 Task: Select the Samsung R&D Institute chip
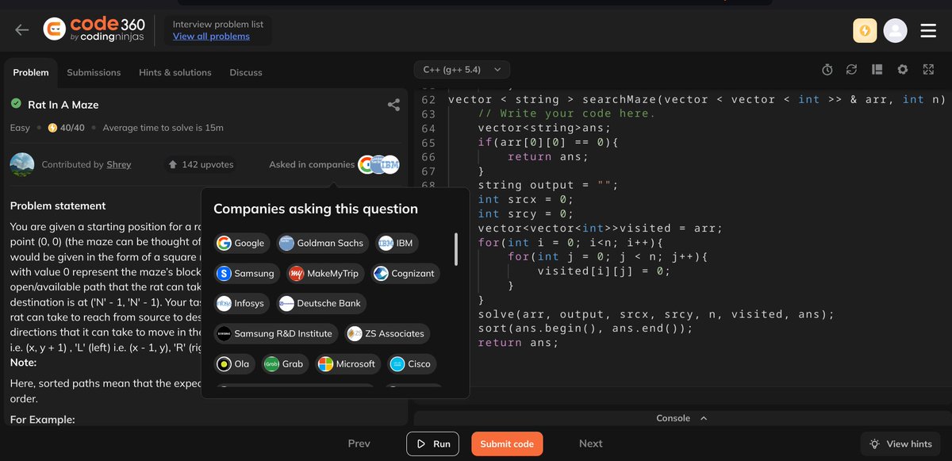coord(276,333)
